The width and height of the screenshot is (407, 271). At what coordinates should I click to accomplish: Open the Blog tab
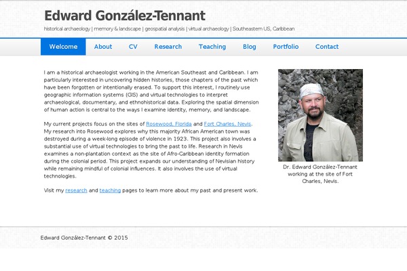tap(250, 47)
